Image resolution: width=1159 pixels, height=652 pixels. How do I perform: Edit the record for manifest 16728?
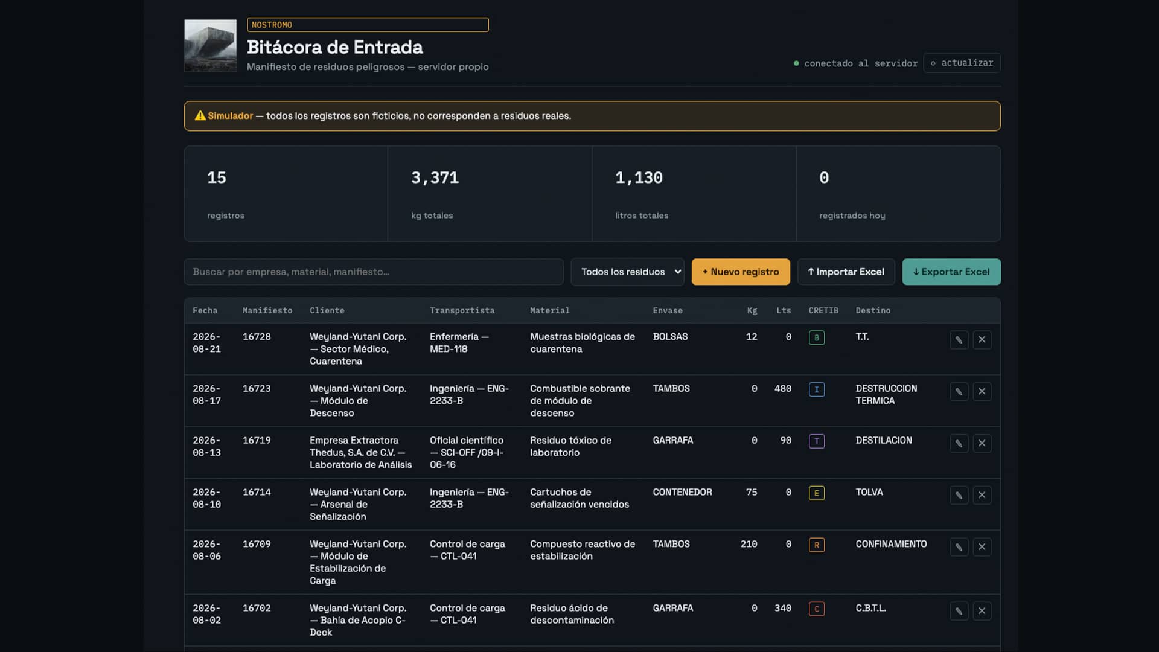(959, 340)
